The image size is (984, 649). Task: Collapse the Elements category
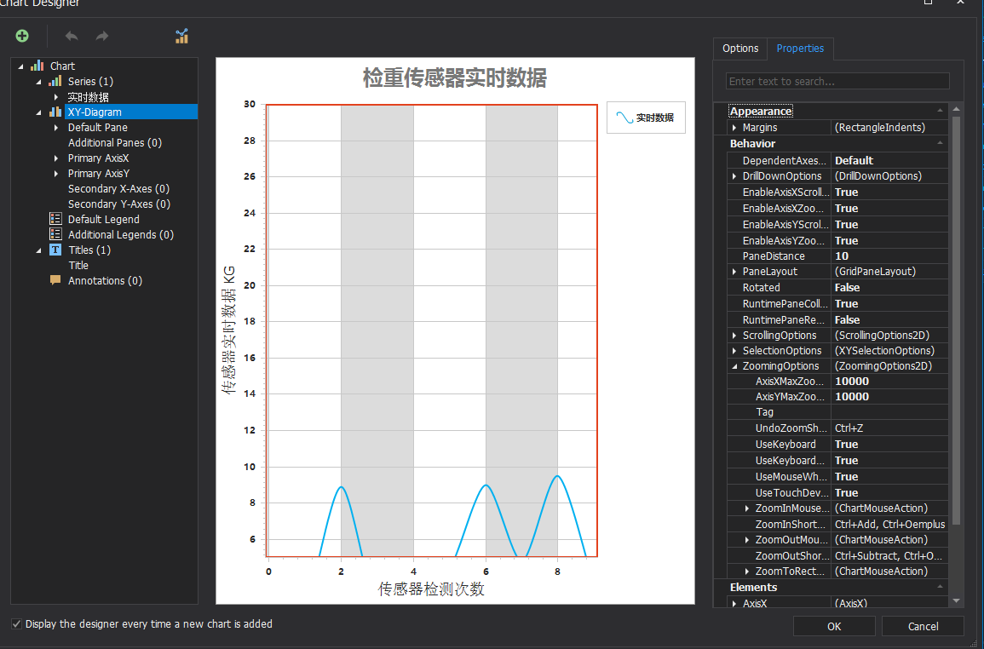940,587
